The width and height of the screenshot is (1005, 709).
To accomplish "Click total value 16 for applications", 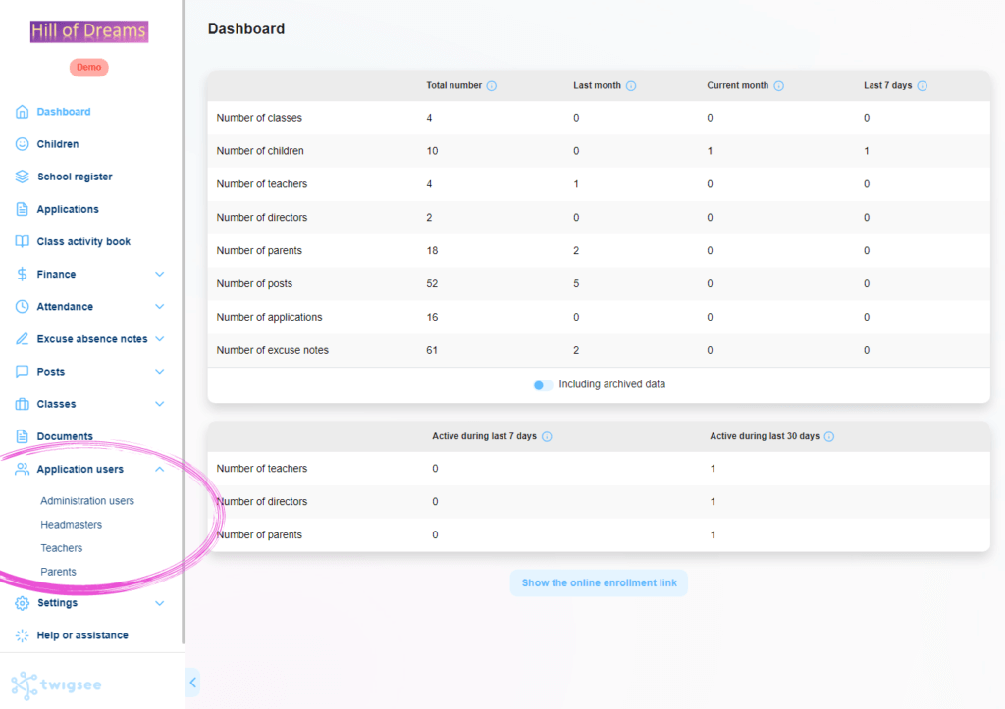I will pyautogui.click(x=432, y=317).
